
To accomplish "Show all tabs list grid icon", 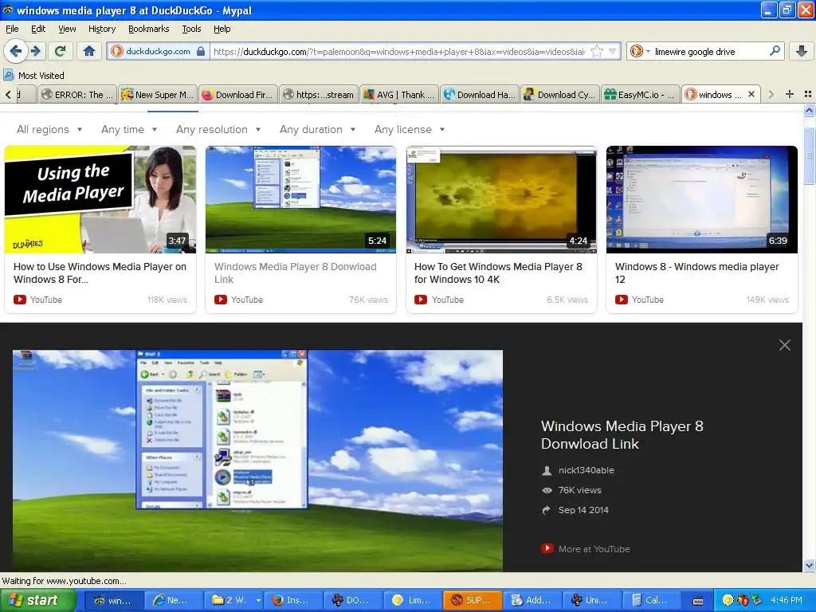I will (x=808, y=94).
